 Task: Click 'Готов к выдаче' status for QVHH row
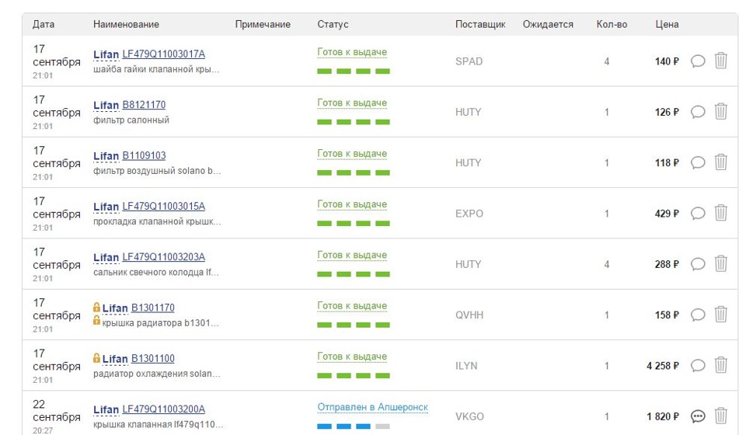pyautogui.click(x=352, y=306)
